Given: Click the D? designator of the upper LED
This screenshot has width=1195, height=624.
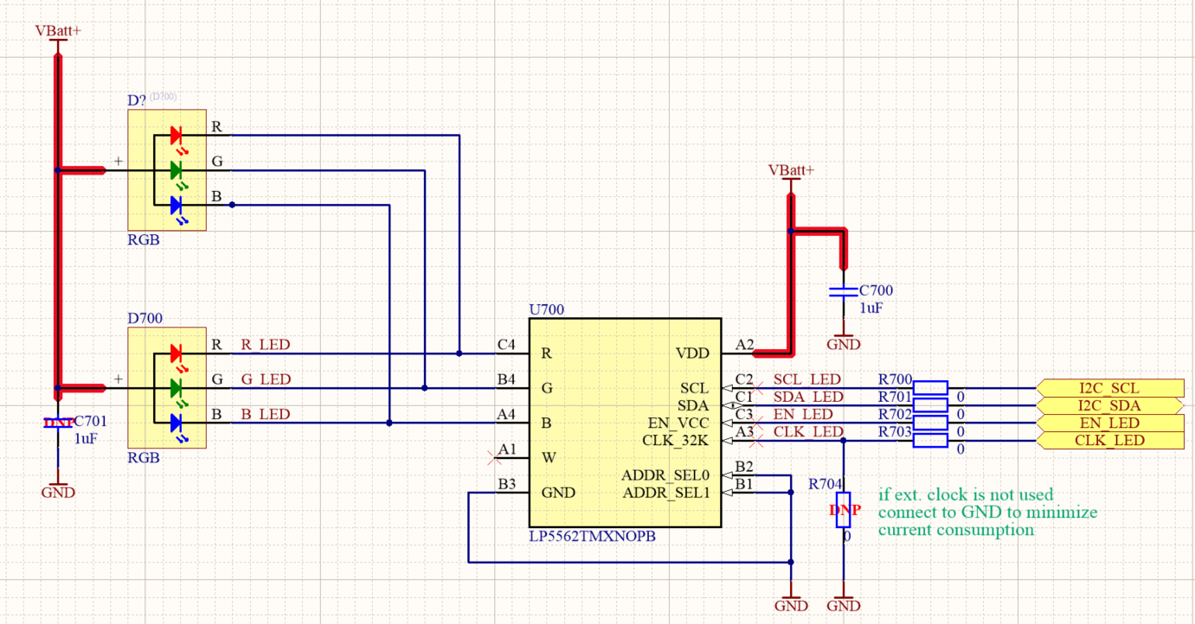Looking at the screenshot, I should [x=137, y=100].
